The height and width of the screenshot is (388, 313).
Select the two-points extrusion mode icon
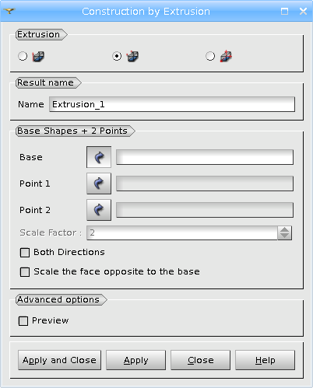(x=132, y=56)
